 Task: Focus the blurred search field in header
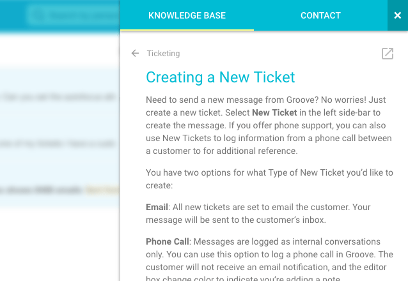(74, 15)
